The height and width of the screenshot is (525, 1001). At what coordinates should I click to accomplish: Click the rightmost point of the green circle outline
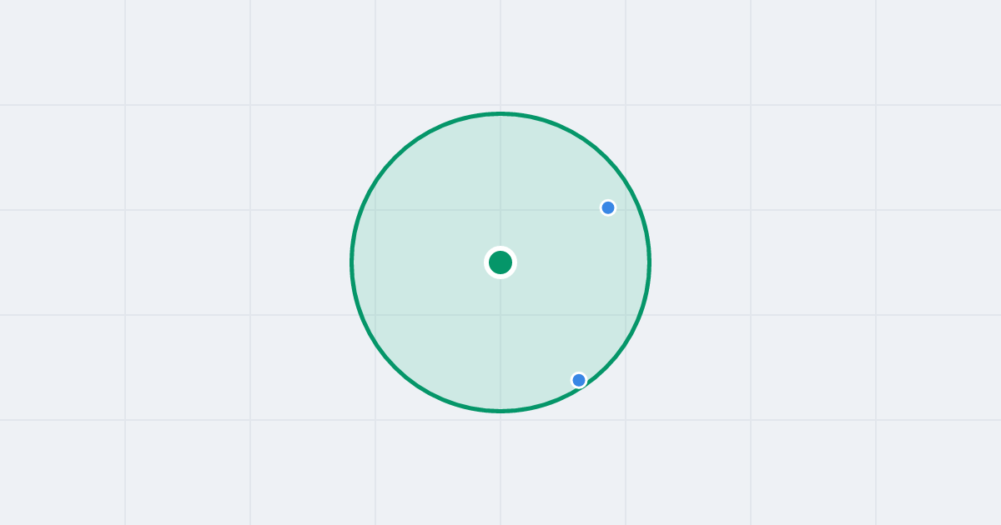[650, 262]
